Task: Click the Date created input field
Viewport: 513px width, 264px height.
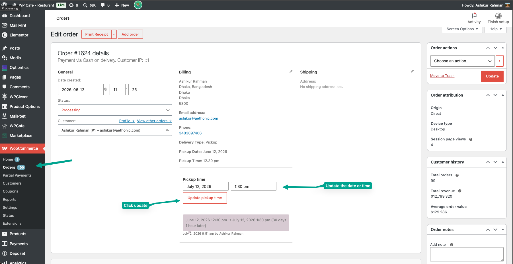Action: pos(81,89)
